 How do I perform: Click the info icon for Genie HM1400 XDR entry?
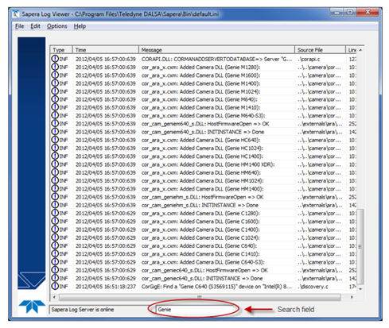(55, 164)
